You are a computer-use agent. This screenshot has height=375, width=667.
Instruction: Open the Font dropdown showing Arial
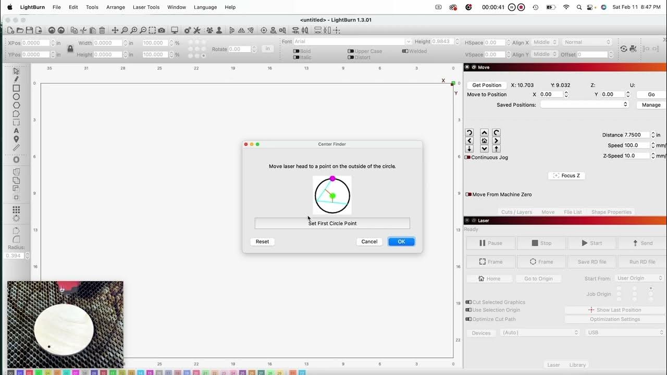click(x=352, y=42)
